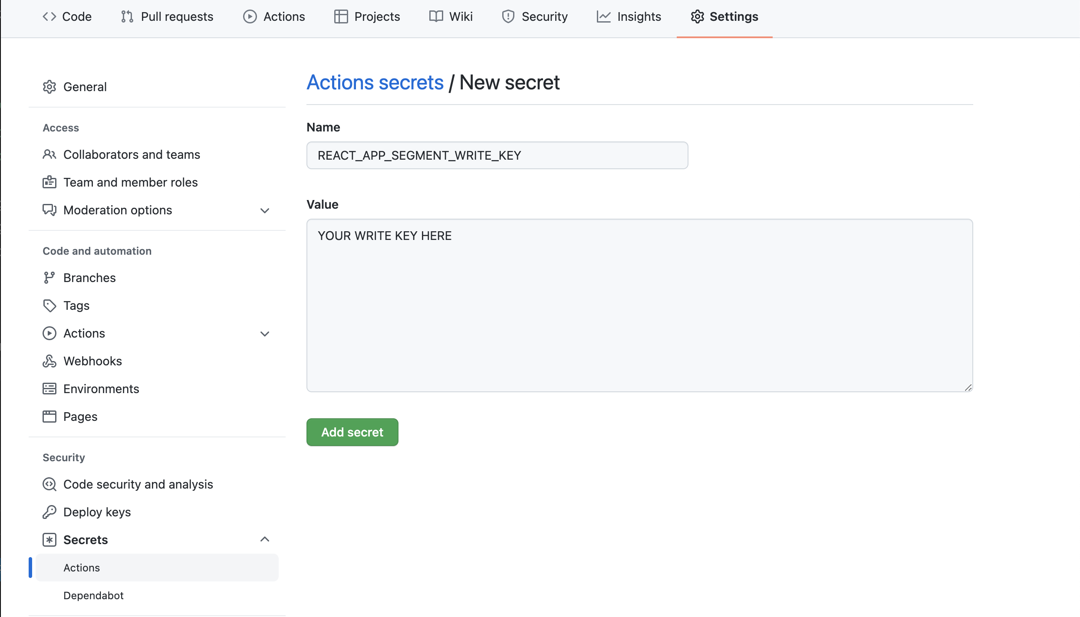Click the General gear icon in sidebar
The height and width of the screenshot is (617, 1080).
[49, 87]
